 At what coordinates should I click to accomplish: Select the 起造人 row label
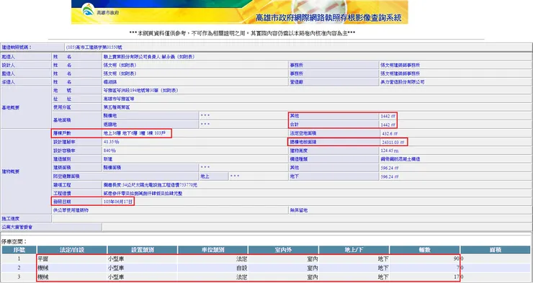(x=8, y=57)
